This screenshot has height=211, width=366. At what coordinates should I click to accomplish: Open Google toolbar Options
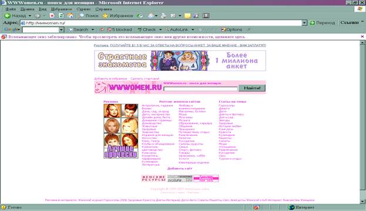[231, 29]
